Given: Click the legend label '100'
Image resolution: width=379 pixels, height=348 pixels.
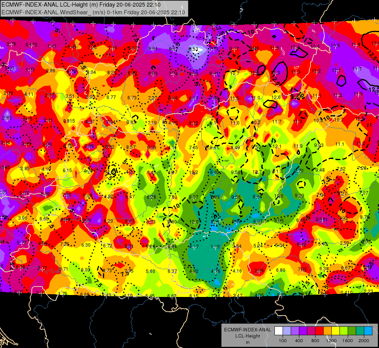Looking at the screenshot, I should [x=283, y=341].
